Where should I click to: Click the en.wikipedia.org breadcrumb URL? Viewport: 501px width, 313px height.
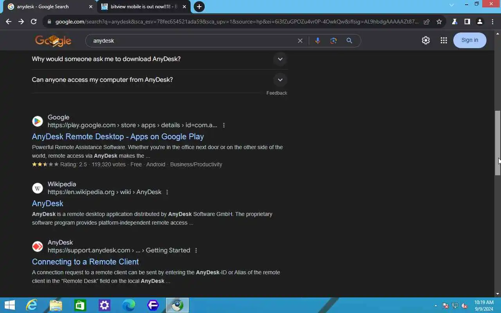105,192
